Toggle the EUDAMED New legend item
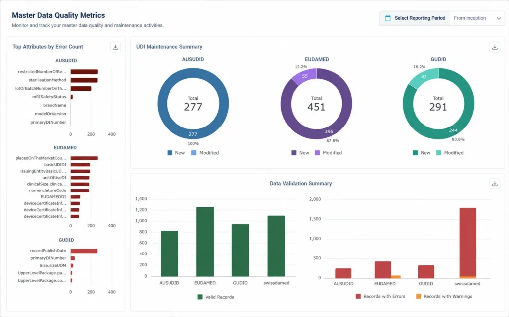Image resolution: width=509 pixels, height=317 pixels. (300, 153)
